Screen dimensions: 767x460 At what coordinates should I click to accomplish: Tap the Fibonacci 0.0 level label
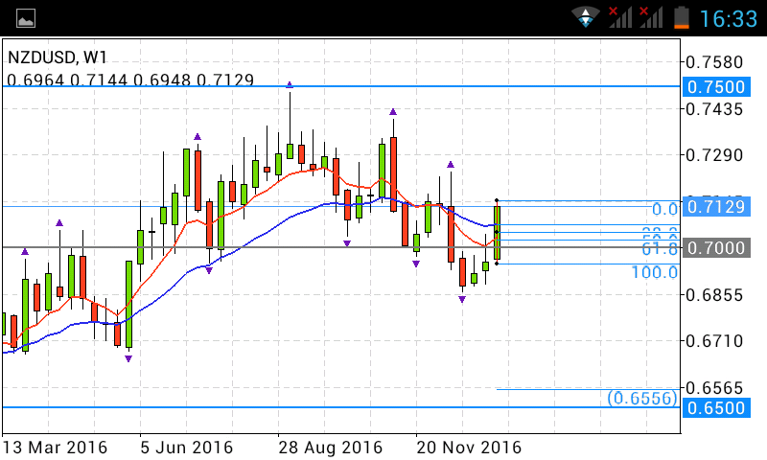[x=664, y=209]
